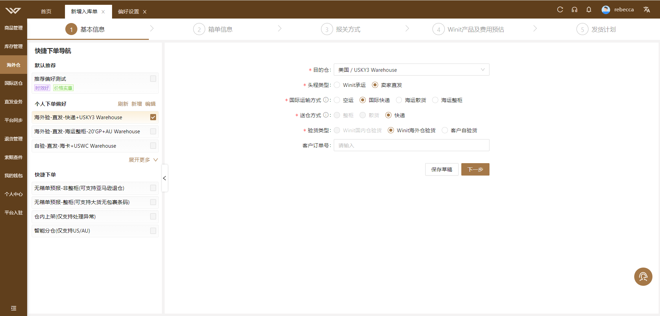The height and width of the screenshot is (316, 660).
Task: Check 无箱单预报-整柜 quick order box
Action: tap(153, 202)
